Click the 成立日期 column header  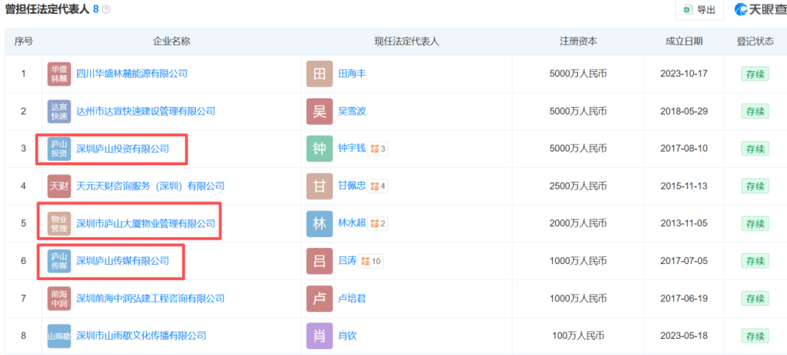tap(684, 41)
